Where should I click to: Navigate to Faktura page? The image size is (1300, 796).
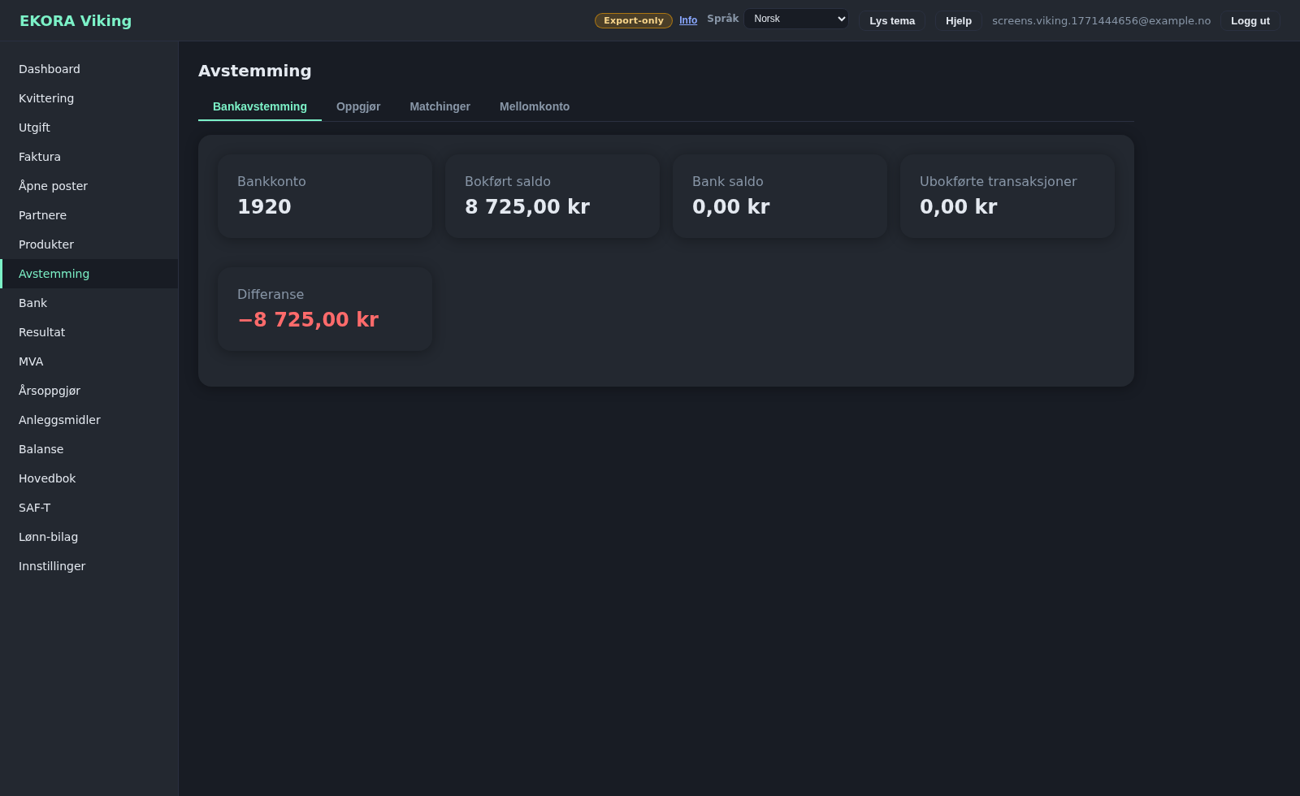(40, 157)
